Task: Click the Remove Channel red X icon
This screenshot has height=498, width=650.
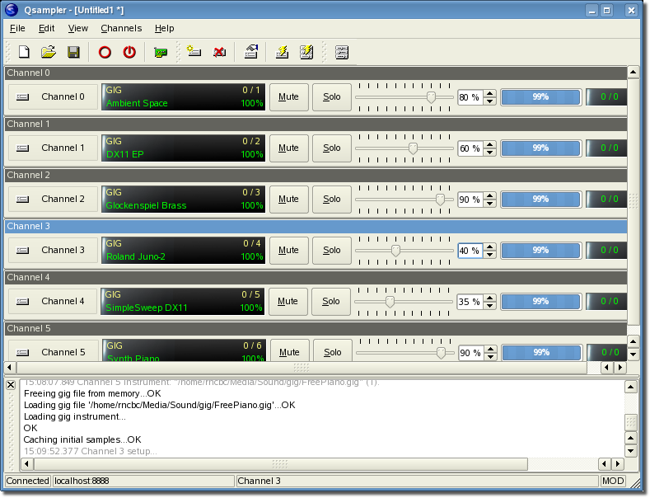Action: pos(219,52)
